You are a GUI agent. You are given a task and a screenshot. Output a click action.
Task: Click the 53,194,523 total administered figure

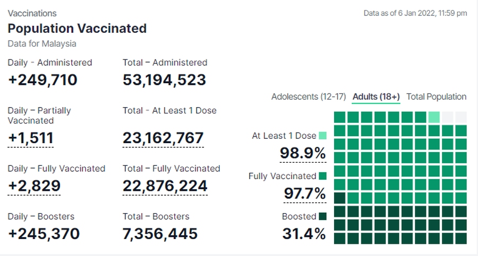pos(164,80)
